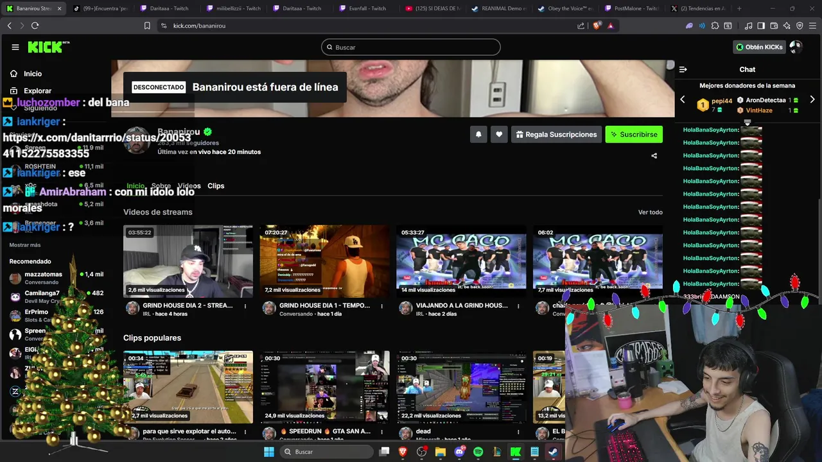Go to Explorar in the sidebar
The height and width of the screenshot is (462, 822).
[x=30, y=91]
